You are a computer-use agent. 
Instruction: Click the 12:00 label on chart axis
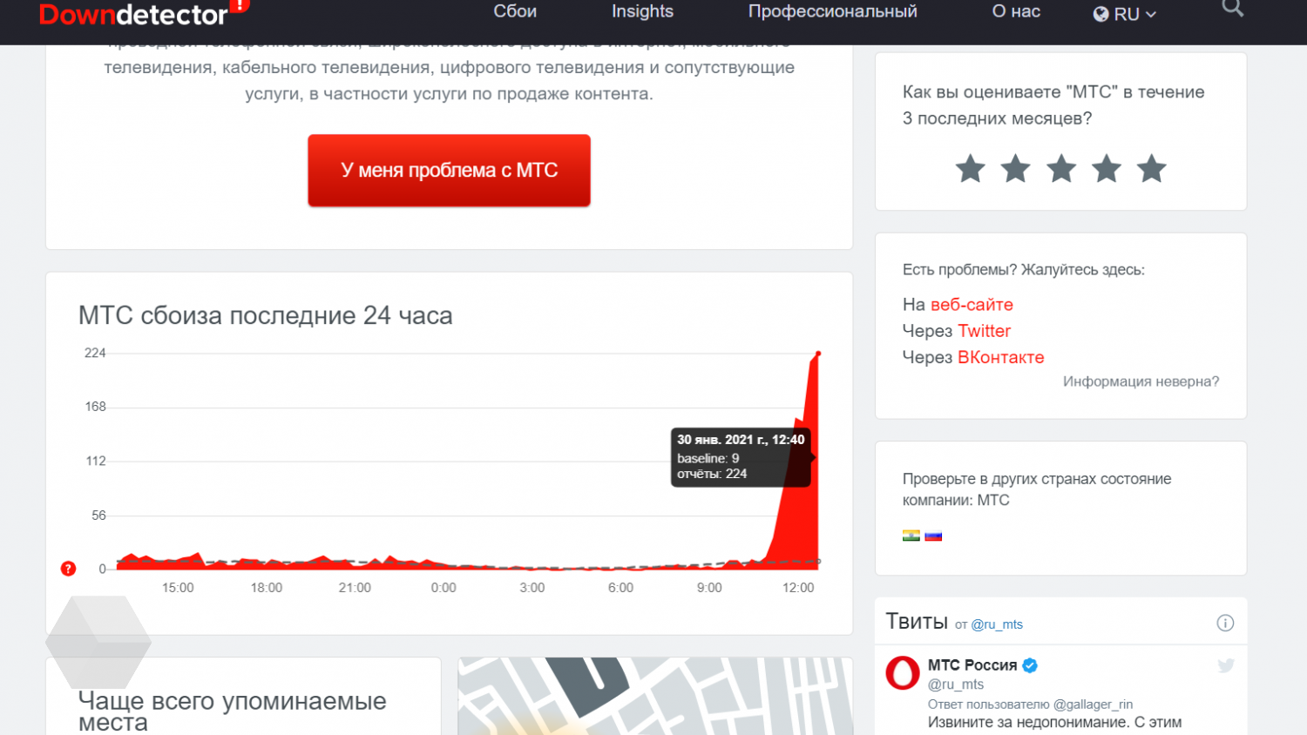(798, 588)
